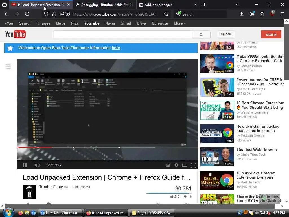Click the page vertical scrollbar up arrow
Screen dimensions: 289x217
pyautogui.click(x=286, y=21)
